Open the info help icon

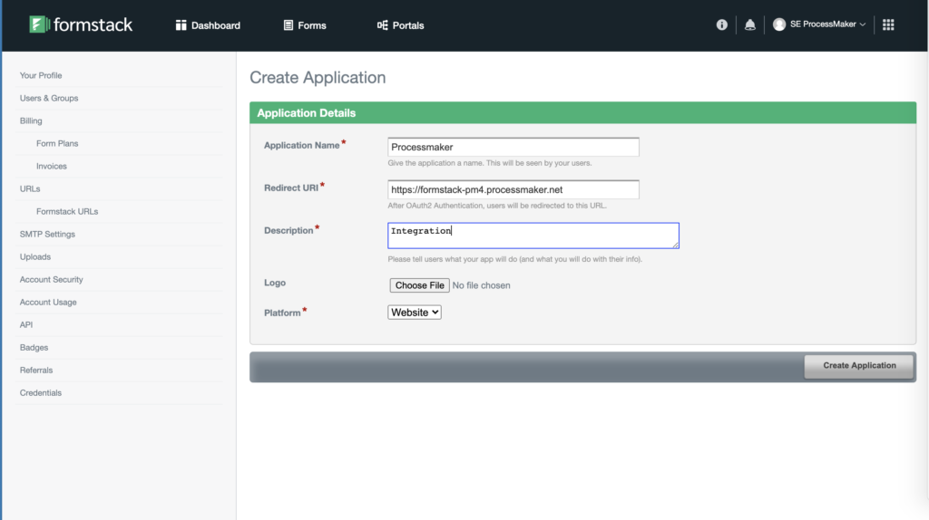pos(721,24)
